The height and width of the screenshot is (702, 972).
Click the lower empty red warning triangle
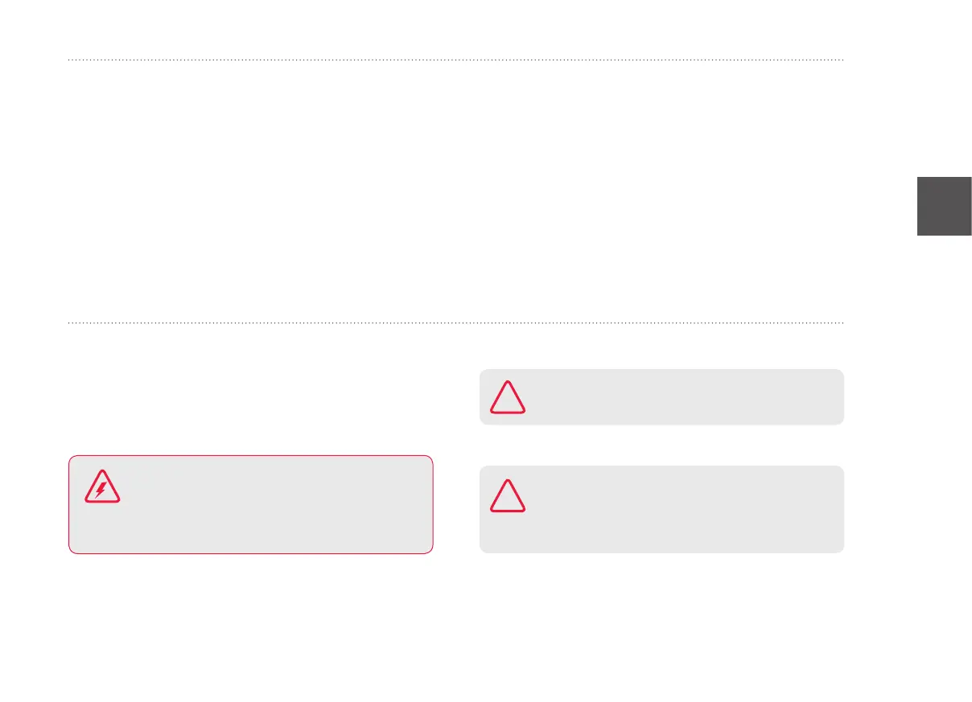(x=509, y=496)
